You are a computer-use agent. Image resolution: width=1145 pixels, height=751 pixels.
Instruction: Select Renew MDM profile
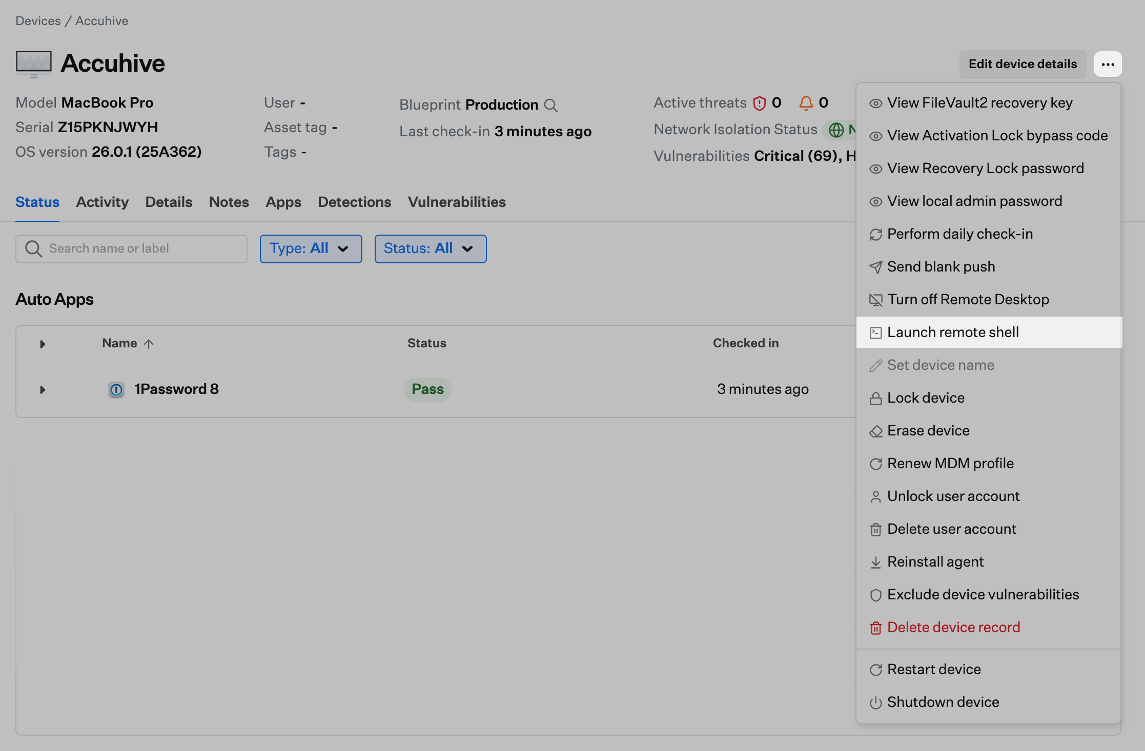click(x=988, y=464)
